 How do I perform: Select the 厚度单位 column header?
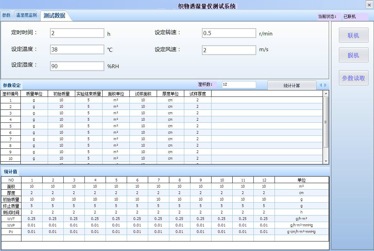pyautogui.click(x=170, y=93)
